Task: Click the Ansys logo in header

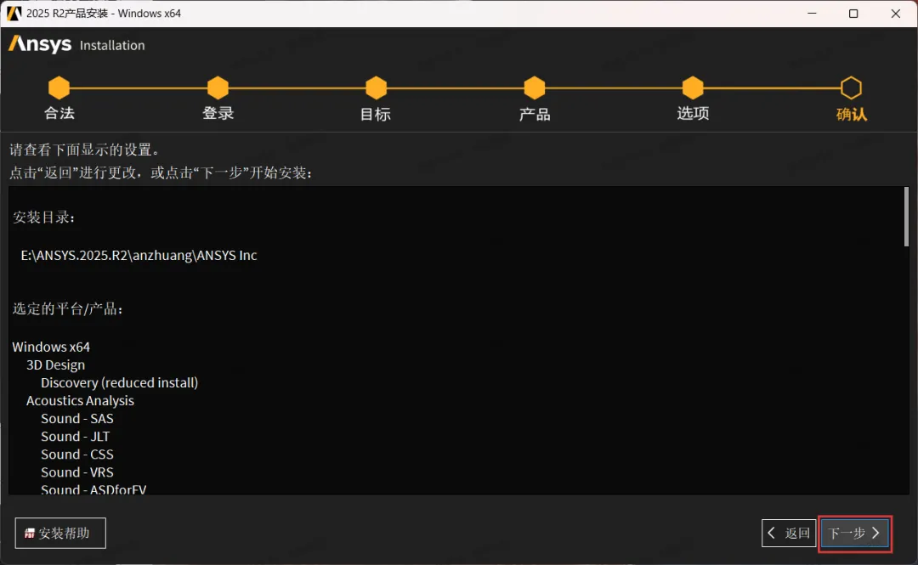Action: [x=40, y=44]
